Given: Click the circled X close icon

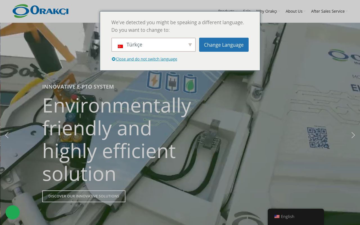Looking at the screenshot, I should point(114,59).
